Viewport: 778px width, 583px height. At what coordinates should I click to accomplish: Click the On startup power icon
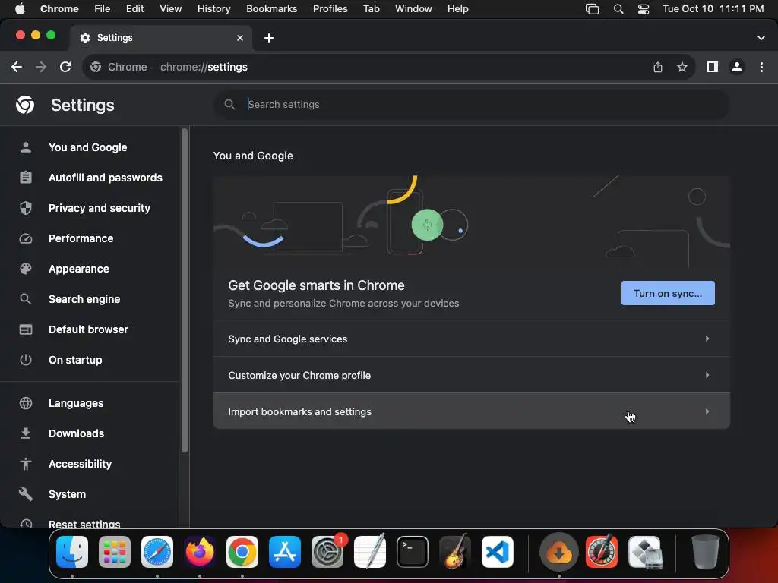[x=26, y=360]
